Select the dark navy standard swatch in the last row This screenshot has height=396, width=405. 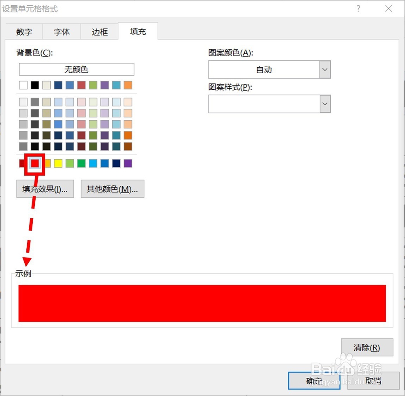[116, 163]
